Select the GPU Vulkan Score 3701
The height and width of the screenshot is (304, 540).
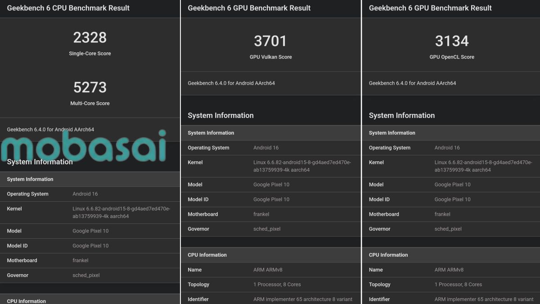point(270,41)
